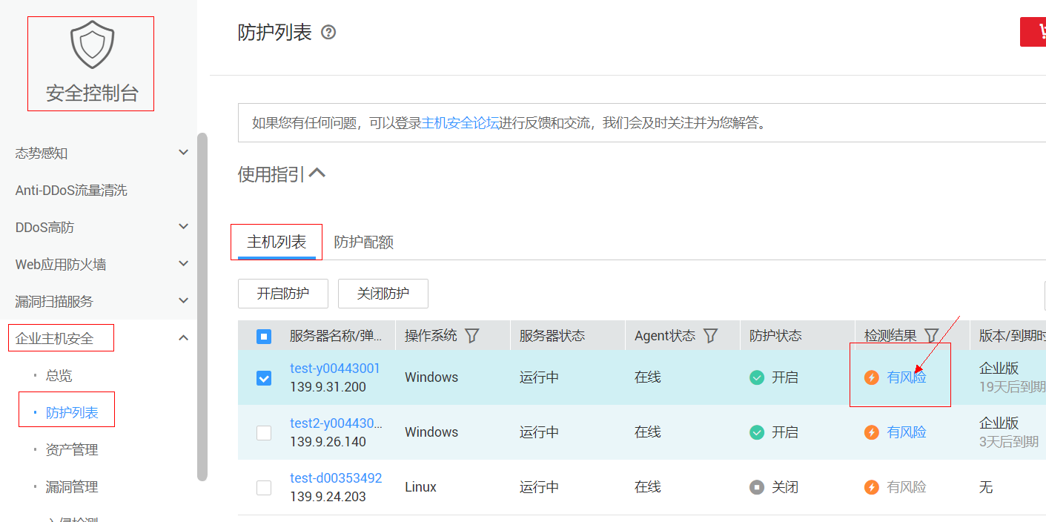Image resolution: width=1046 pixels, height=522 pixels.
Task: Click the 安全控制台 shield icon
Action: click(x=90, y=44)
